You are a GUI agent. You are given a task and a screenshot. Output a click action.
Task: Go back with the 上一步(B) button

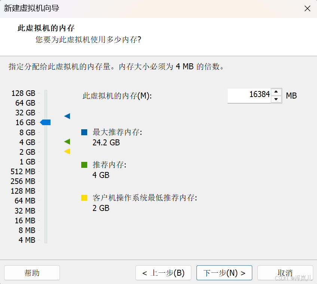(163, 273)
